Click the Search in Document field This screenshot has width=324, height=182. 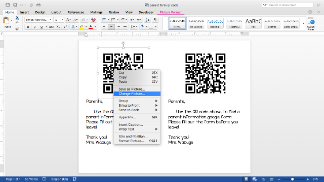tap(288, 5)
